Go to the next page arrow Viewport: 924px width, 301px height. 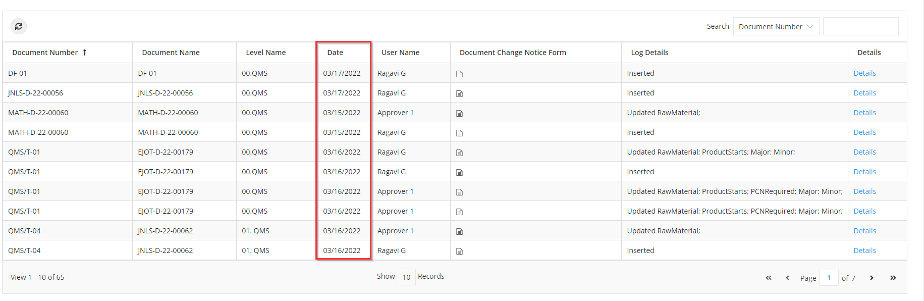(872, 278)
